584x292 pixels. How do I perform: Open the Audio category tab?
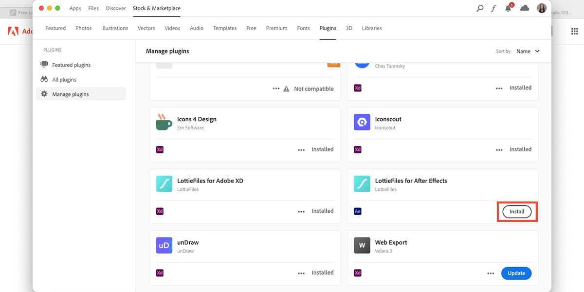click(197, 28)
